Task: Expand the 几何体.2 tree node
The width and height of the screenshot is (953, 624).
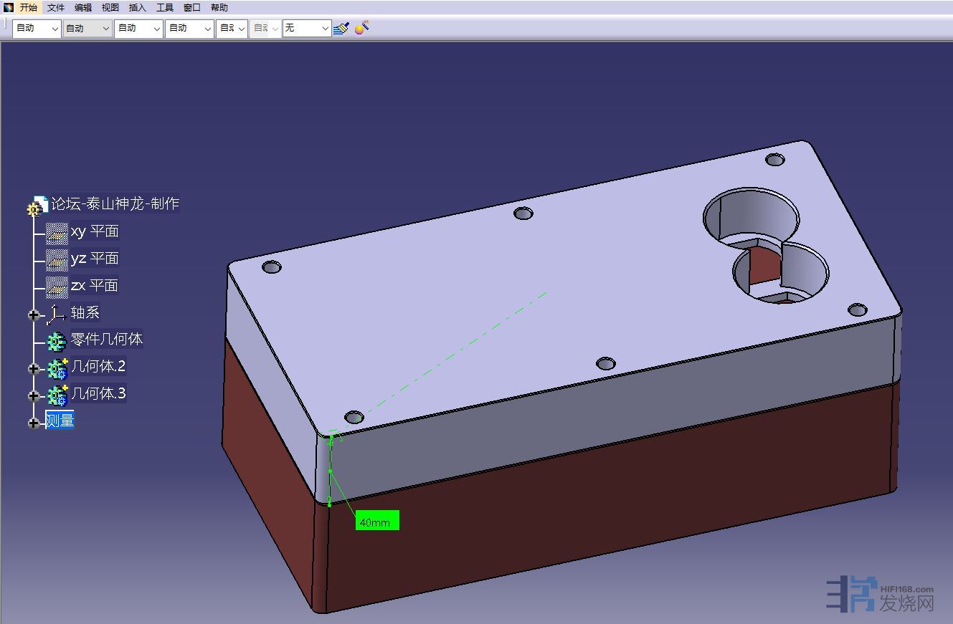Action: click(33, 368)
